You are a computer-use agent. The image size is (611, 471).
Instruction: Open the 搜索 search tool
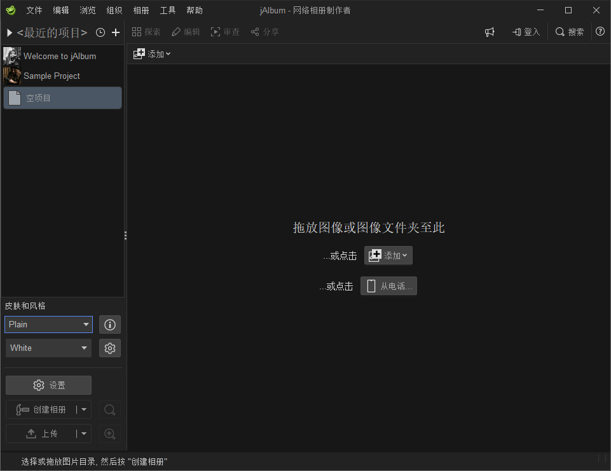pos(569,32)
